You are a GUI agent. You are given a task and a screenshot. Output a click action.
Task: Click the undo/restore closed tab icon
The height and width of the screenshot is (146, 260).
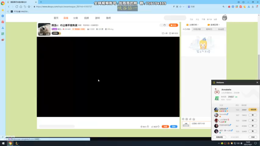point(25,6)
